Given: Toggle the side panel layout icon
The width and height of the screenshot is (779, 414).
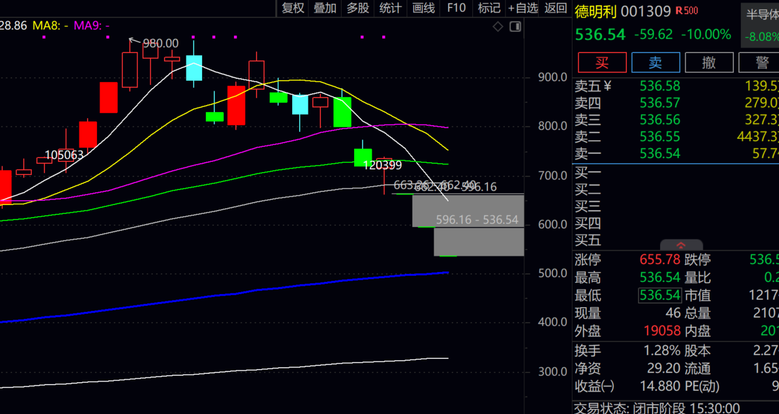Looking at the screenshot, I should pos(516,26).
